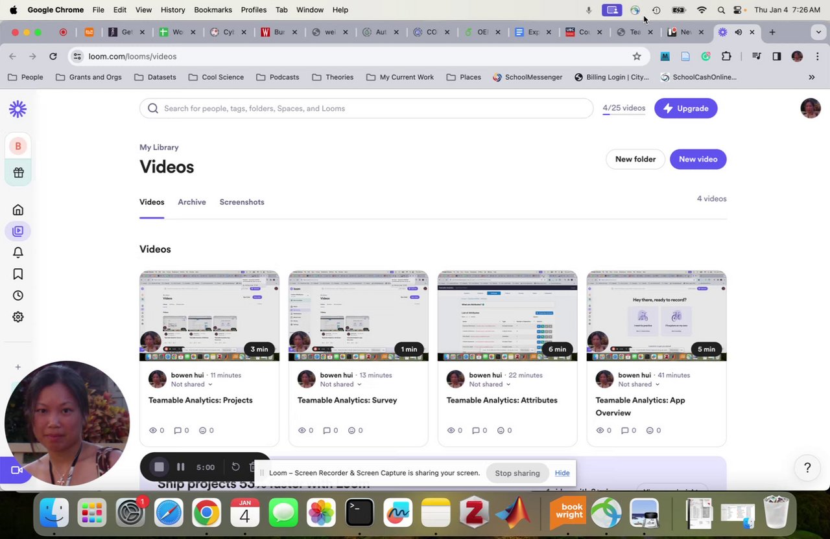Reload the loom.com page
The image size is (830, 539).
(x=53, y=56)
